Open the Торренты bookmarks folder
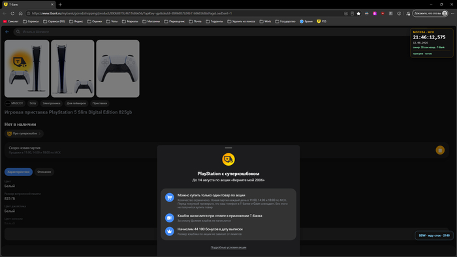Image resolution: width=457 pixels, height=257 pixels. tap(215, 22)
